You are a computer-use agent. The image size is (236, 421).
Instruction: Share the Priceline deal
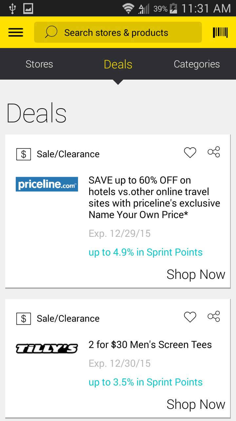[x=214, y=152]
